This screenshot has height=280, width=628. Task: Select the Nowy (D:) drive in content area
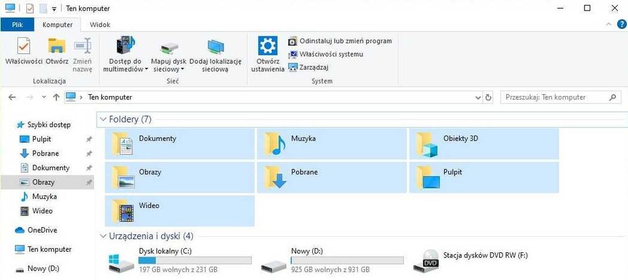(332, 261)
